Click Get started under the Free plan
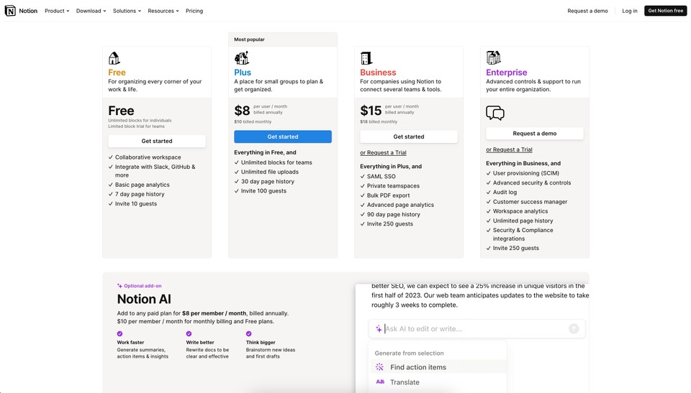 tap(157, 141)
